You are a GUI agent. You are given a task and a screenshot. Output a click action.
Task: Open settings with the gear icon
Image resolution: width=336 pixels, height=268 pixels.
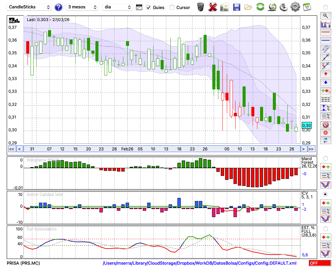tap(295, 7)
